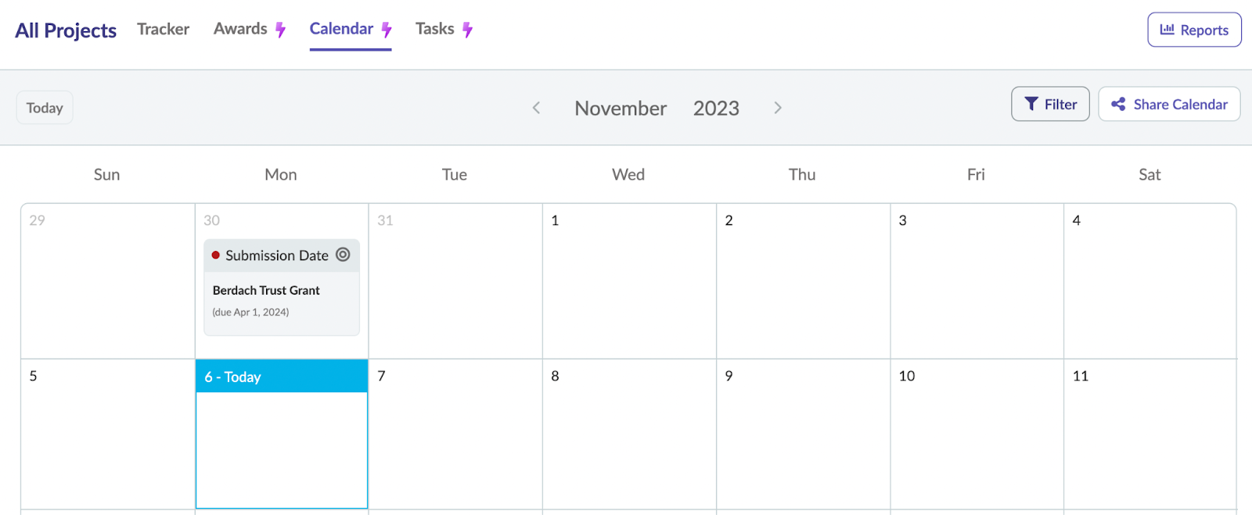Viewport: 1252px width, 515px height.
Task: Switch to the Tracker tab
Action: [163, 29]
